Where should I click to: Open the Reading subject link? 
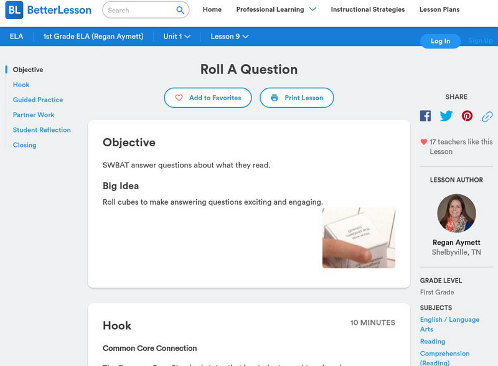(x=434, y=341)
